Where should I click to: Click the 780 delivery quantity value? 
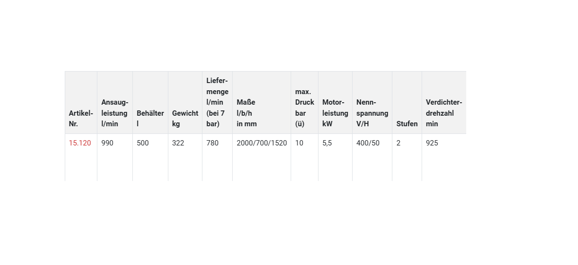coord(212,143)
